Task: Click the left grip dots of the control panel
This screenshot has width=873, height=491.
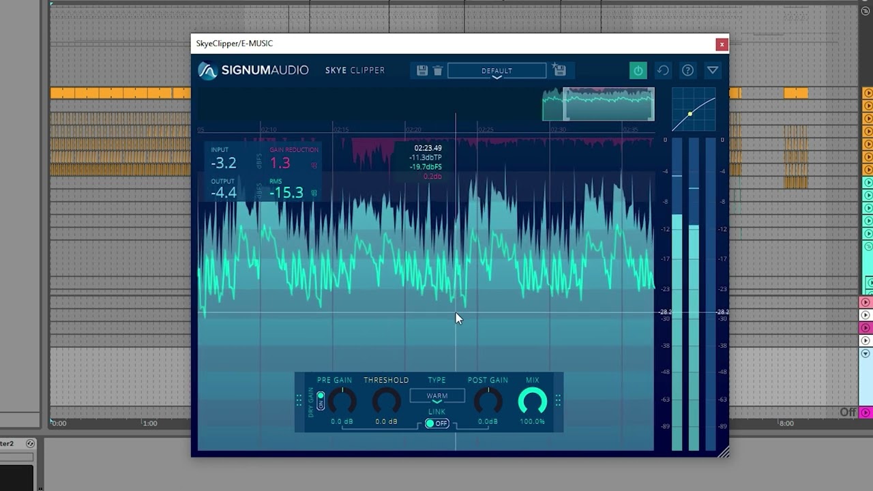Action: (299, 401)
